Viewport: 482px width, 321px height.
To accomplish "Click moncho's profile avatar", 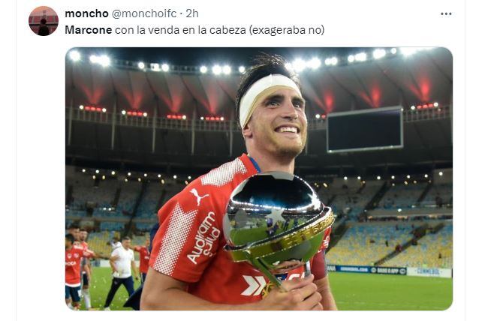I will click(44, 21).
